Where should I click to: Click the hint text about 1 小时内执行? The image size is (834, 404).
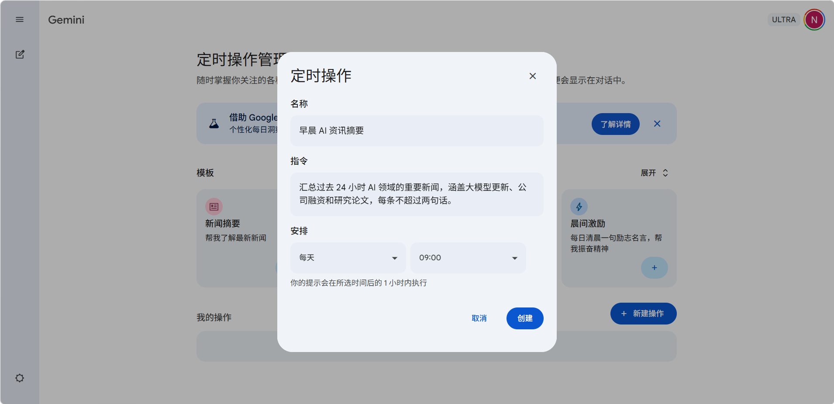(359, 283)
